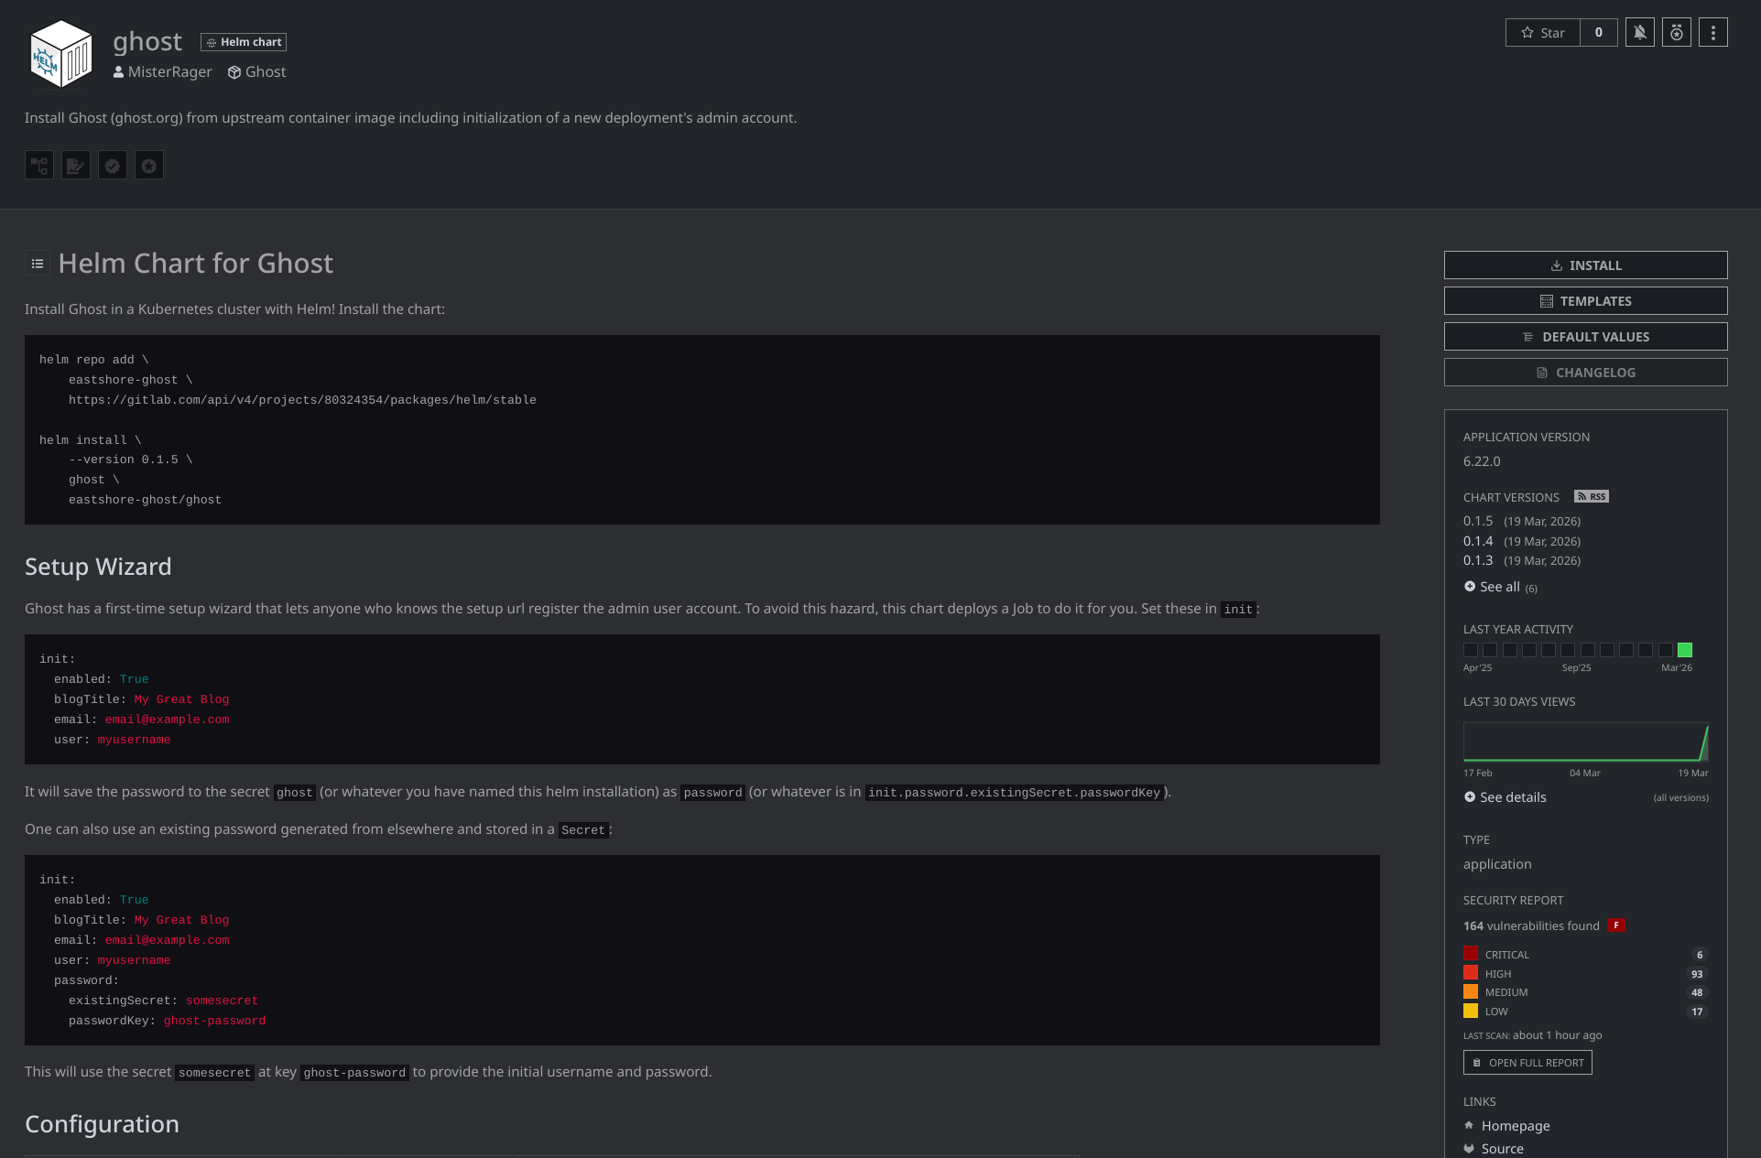Screen dimensions: 1761x1158
Task: Click the signed package badge icon
Action: pyautogui.click(x=76, y=166)
